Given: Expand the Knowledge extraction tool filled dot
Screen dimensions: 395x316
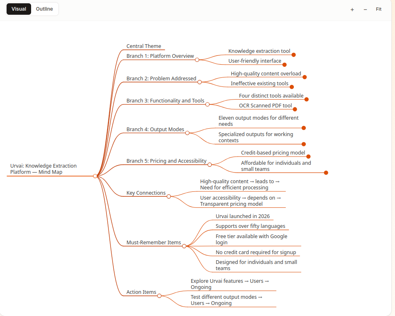Looking at the screenshot, I should (x=293, y=55).
